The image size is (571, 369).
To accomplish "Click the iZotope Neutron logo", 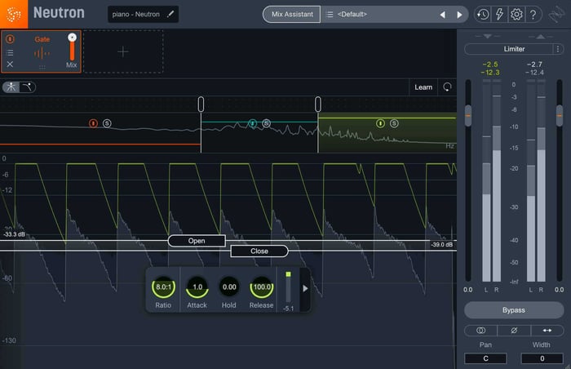I will (x=14, y=14).
